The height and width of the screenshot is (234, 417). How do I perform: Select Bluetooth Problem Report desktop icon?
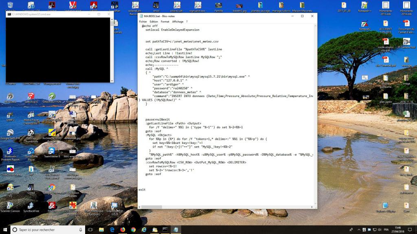[x=10, y=154]
